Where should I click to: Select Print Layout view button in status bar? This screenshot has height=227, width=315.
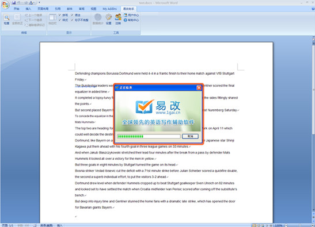click(x=255, y=225)
